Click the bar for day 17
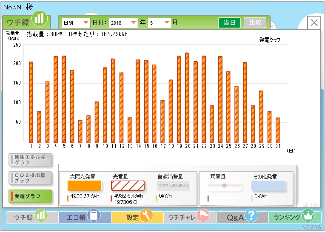Viewport: 325px width, 232px height. [162, 121]
